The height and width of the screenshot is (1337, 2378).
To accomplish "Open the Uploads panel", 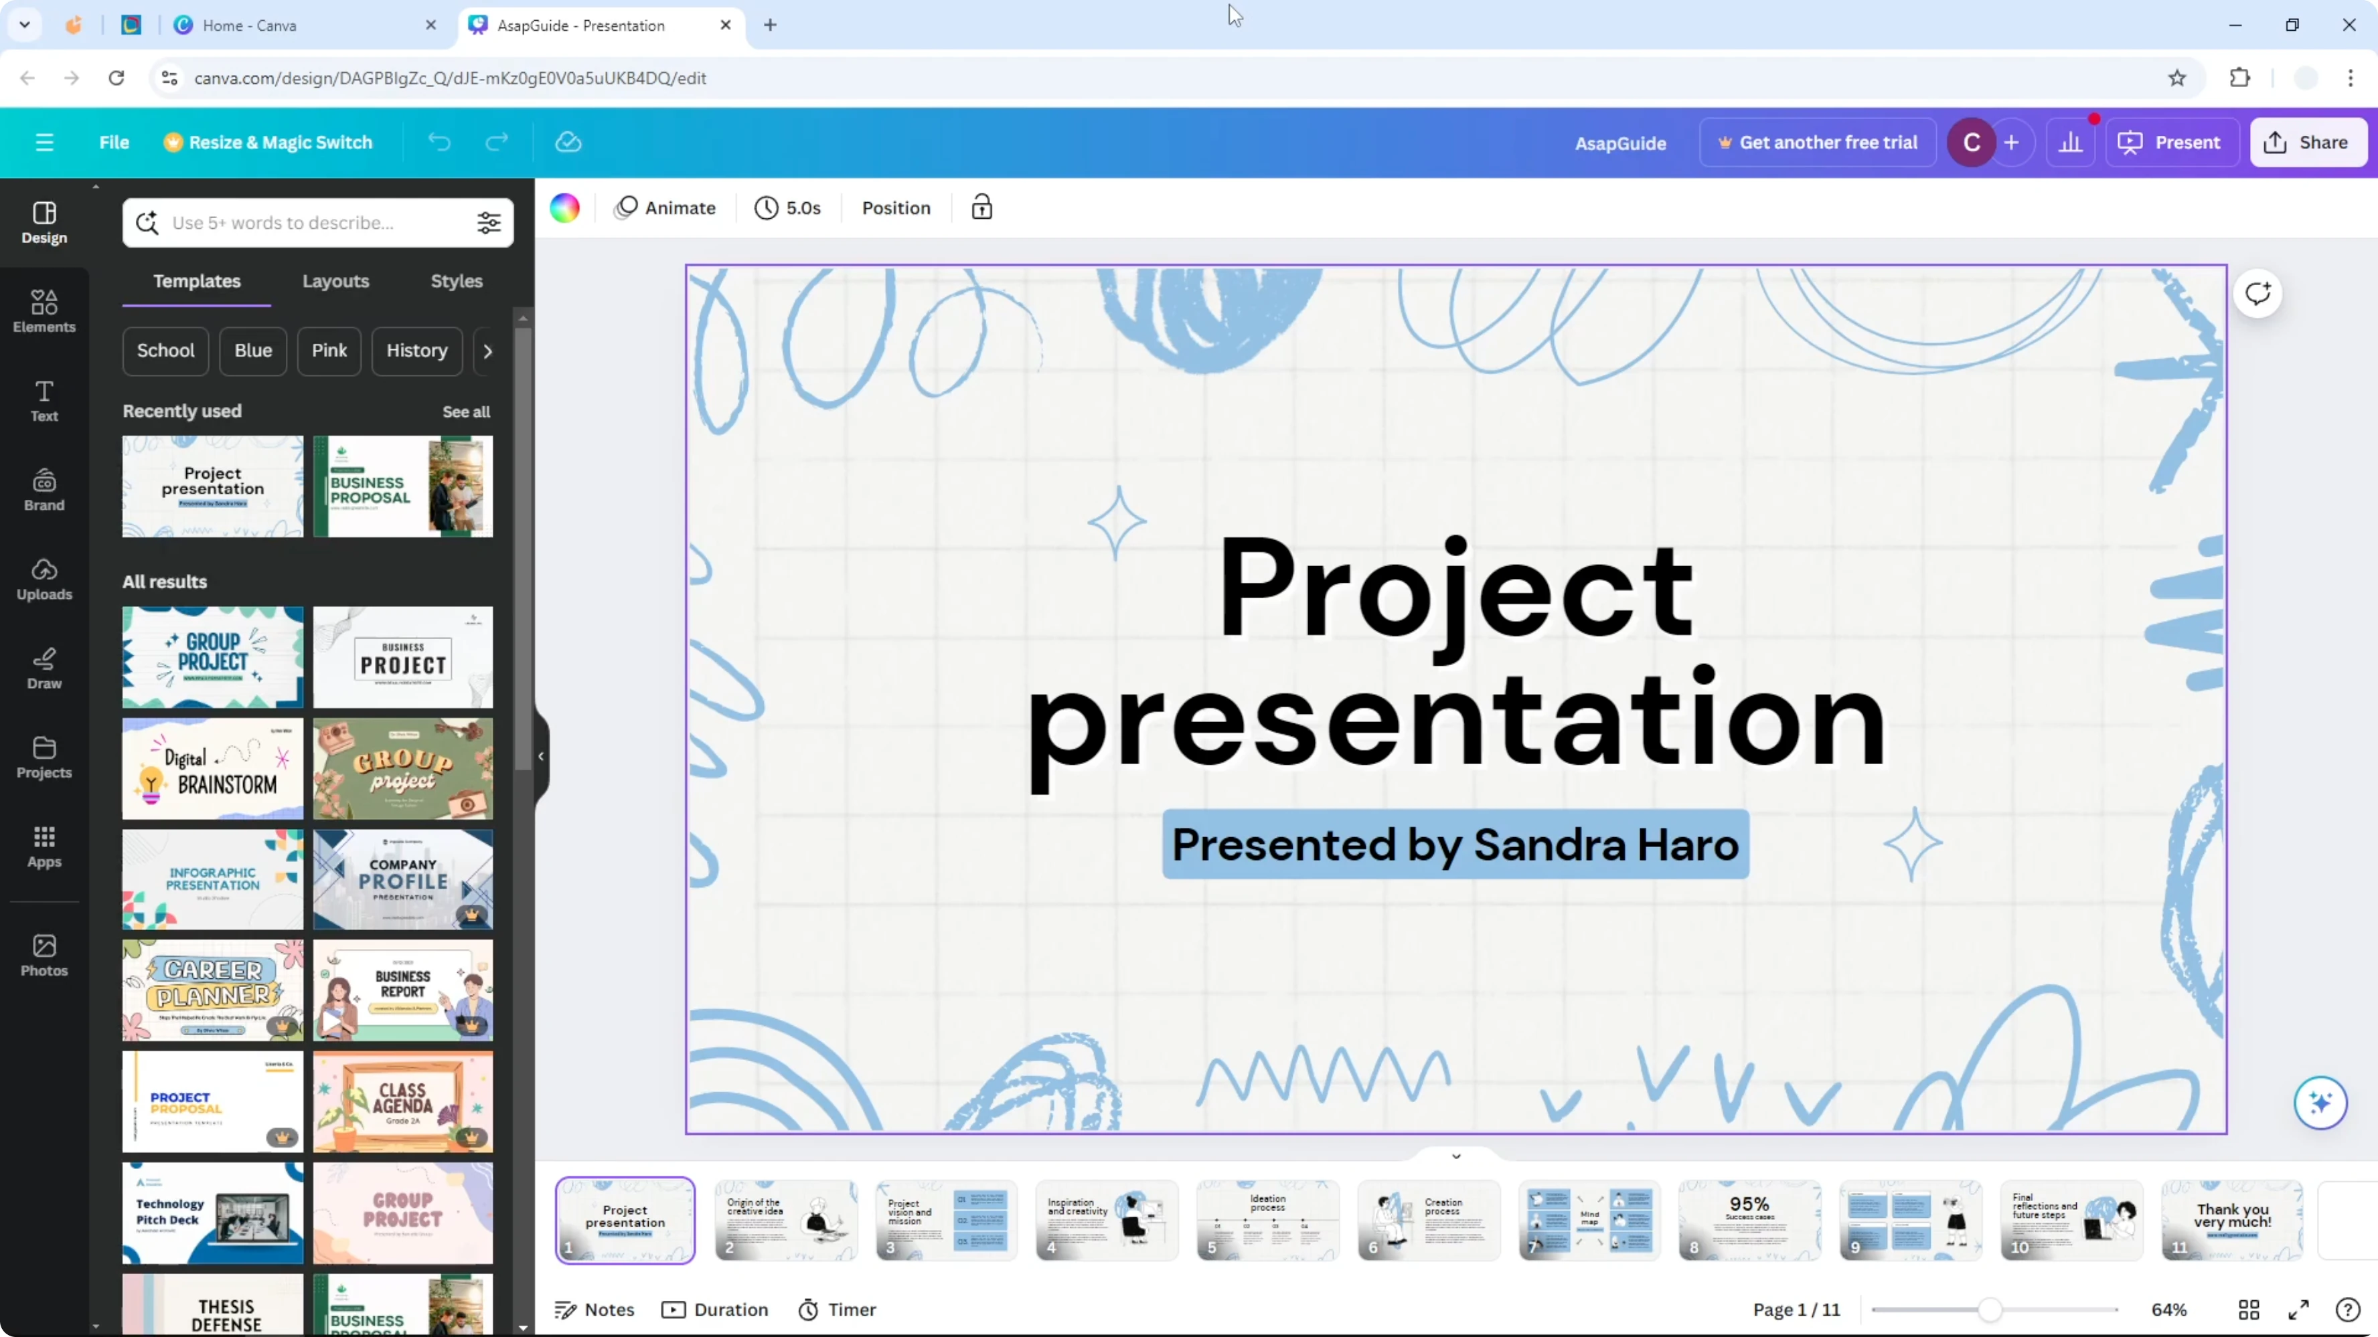I will [x=44, y=580].
